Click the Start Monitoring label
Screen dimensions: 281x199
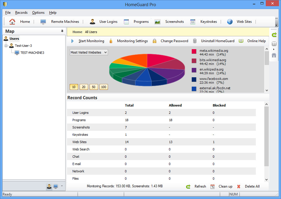(x=91, y=41)
